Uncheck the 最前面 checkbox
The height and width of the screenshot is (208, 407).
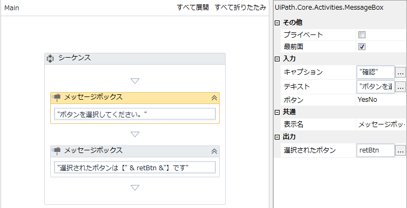[x=362, y=47]
